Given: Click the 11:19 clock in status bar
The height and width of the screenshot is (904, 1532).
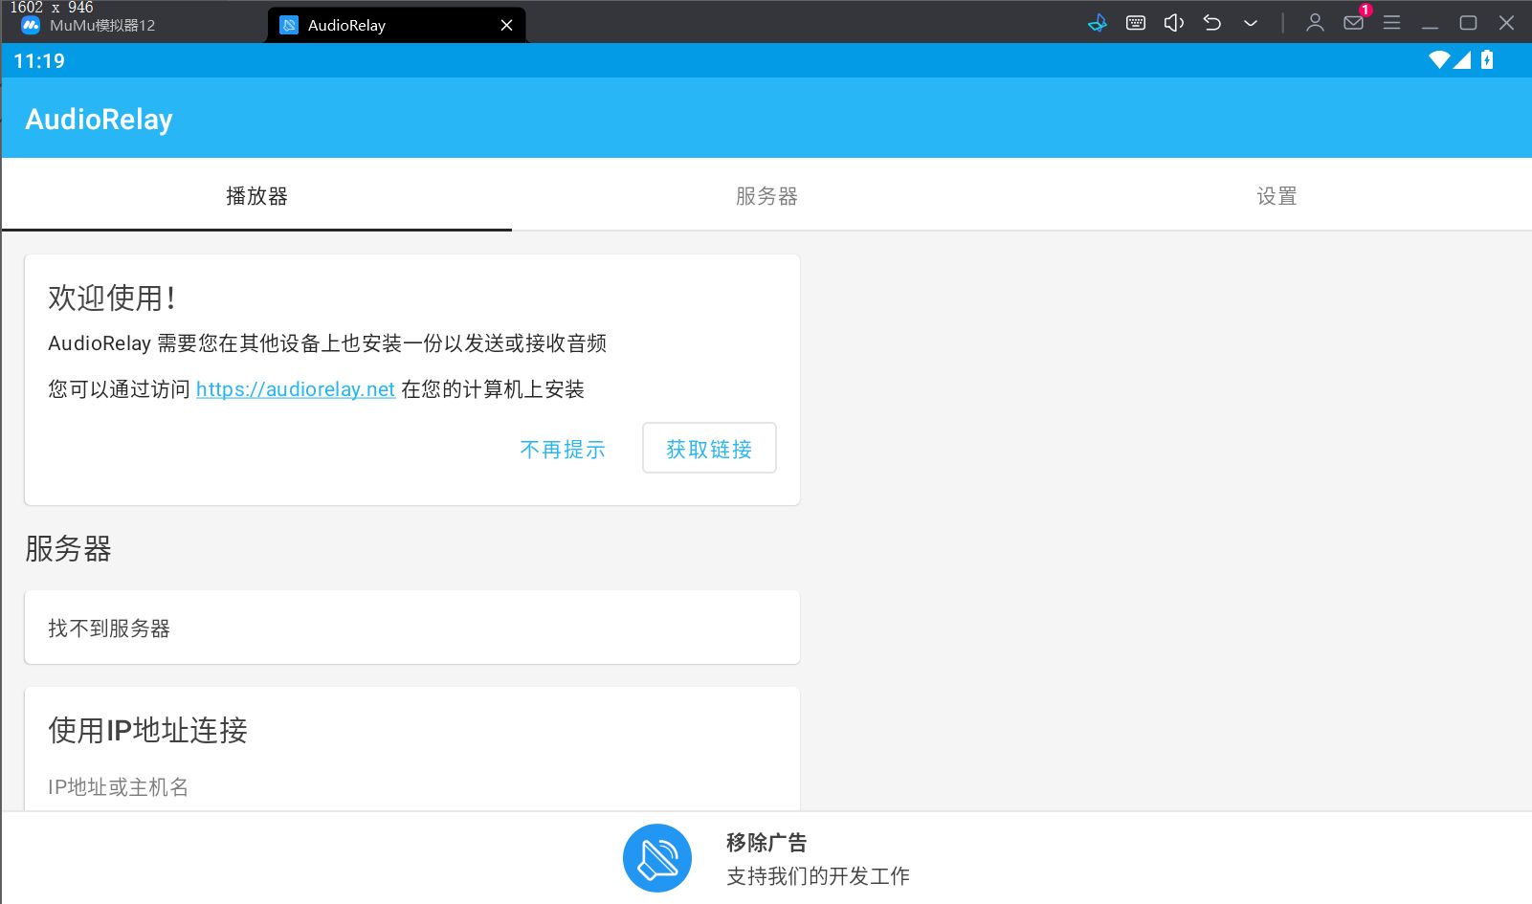Looking at the screenshot, I should click(39, 61).
